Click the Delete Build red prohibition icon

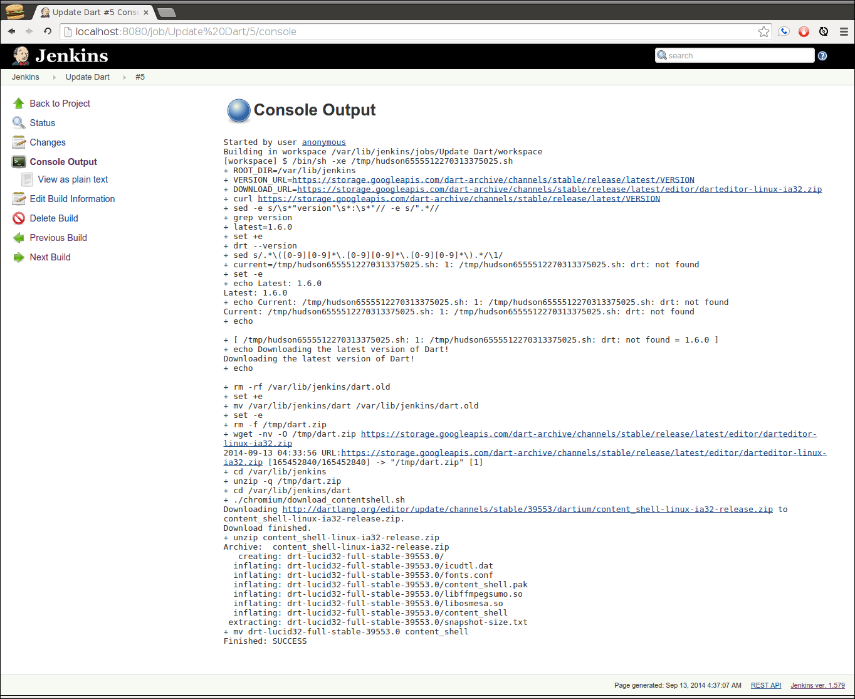click(18, 218)
